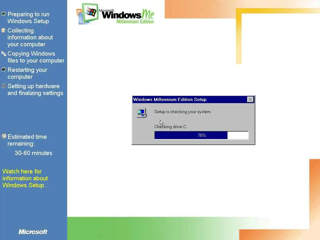This screenshot has width=320, height=240.
Task: Click the 'Checking drive C:' label
Action: 171,127
